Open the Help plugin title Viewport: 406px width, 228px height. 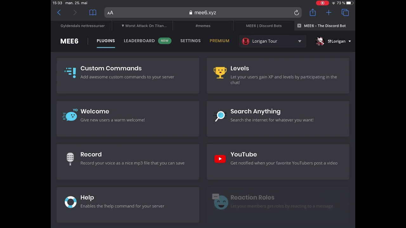click(x=87, y=198)
